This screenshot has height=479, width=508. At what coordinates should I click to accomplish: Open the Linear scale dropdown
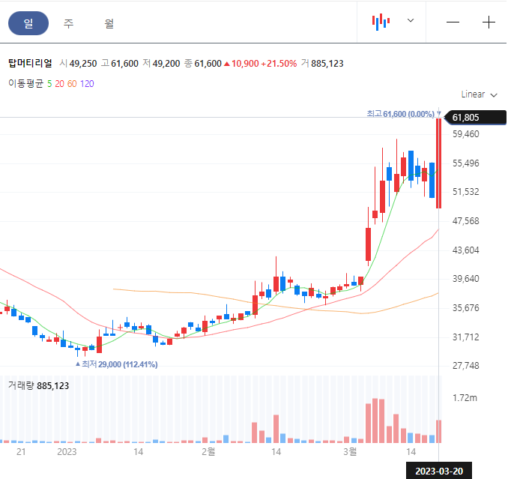[x=480, y=94]
